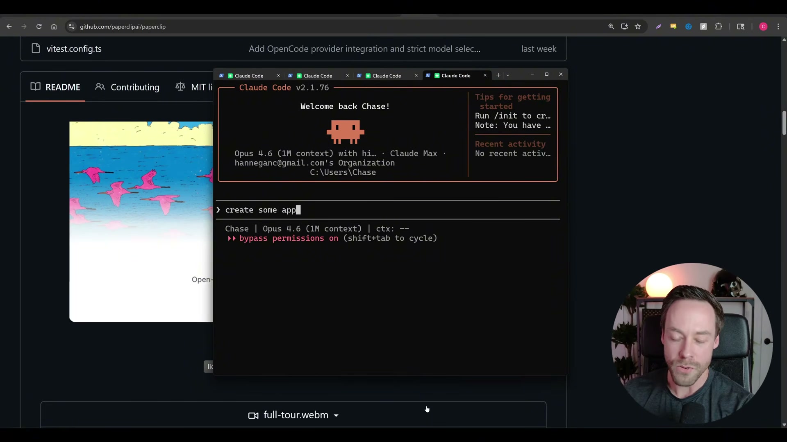Click the C:\Users\Chase path text
The height and width of the screenshot is (442, 787).
click(343, 172)
